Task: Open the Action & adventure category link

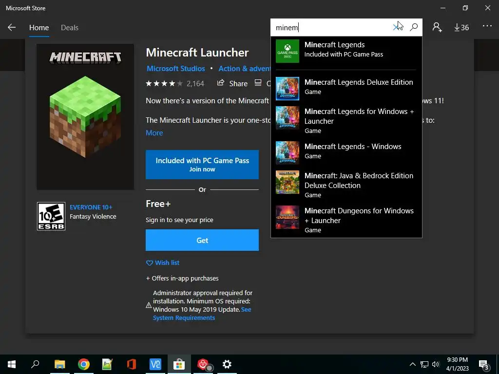Action: (245, 68)
